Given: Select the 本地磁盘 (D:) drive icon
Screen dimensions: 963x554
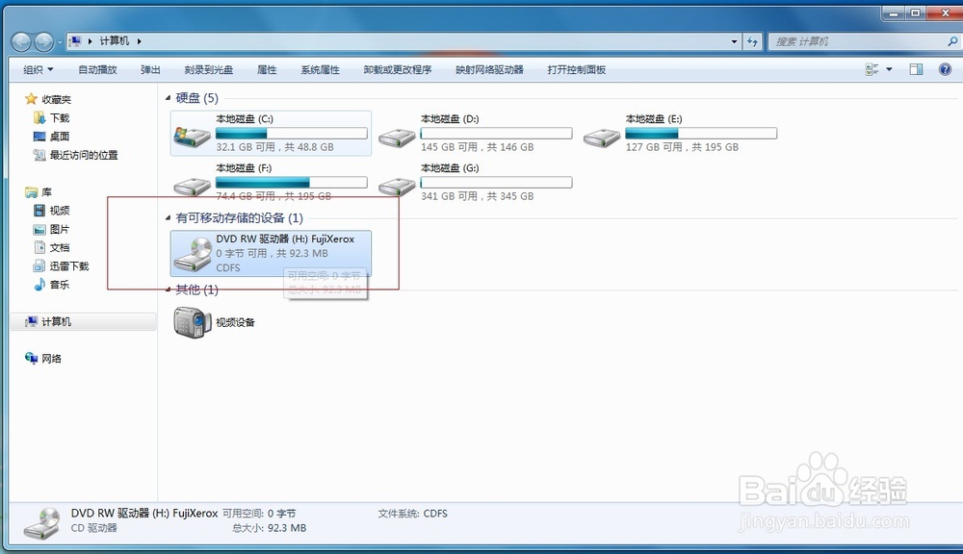Looking at the screenshot, I should point(397,138).
